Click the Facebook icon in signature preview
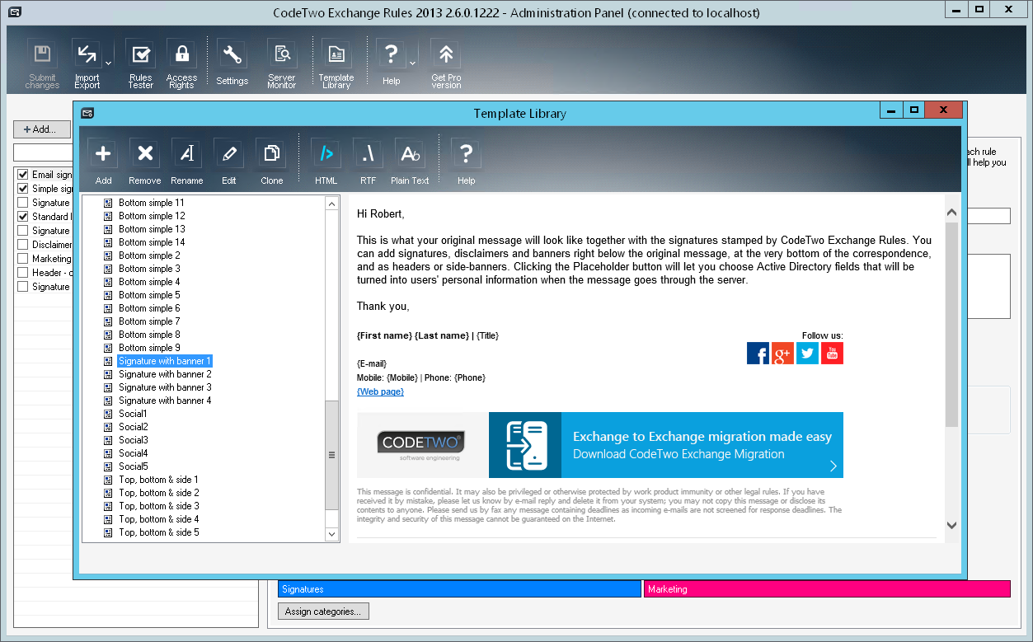1033x642 pixels. [758, 354]
